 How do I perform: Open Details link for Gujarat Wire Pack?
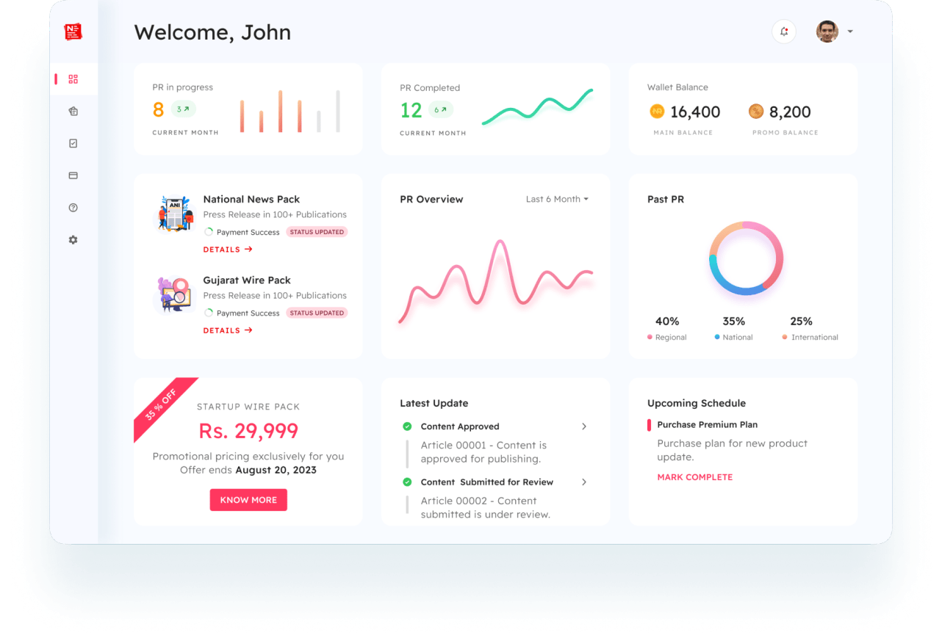click(228, 330)
